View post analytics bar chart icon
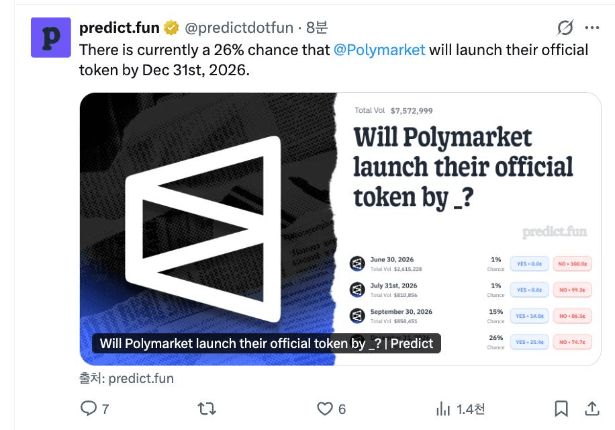 (x=443, y=408)
